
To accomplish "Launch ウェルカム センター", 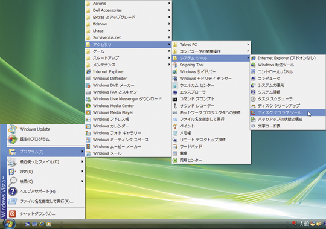I will 211,85.
